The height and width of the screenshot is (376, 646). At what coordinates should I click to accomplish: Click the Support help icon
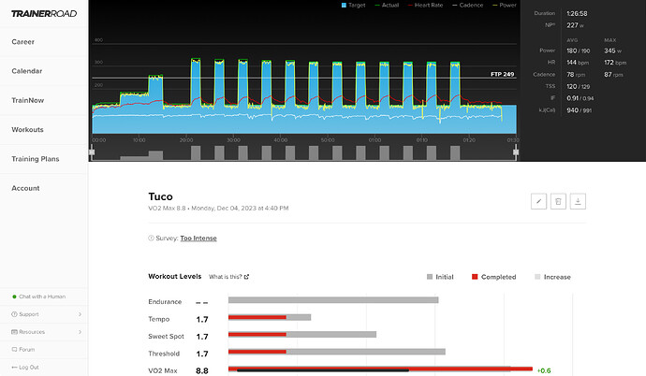(14, 314)
